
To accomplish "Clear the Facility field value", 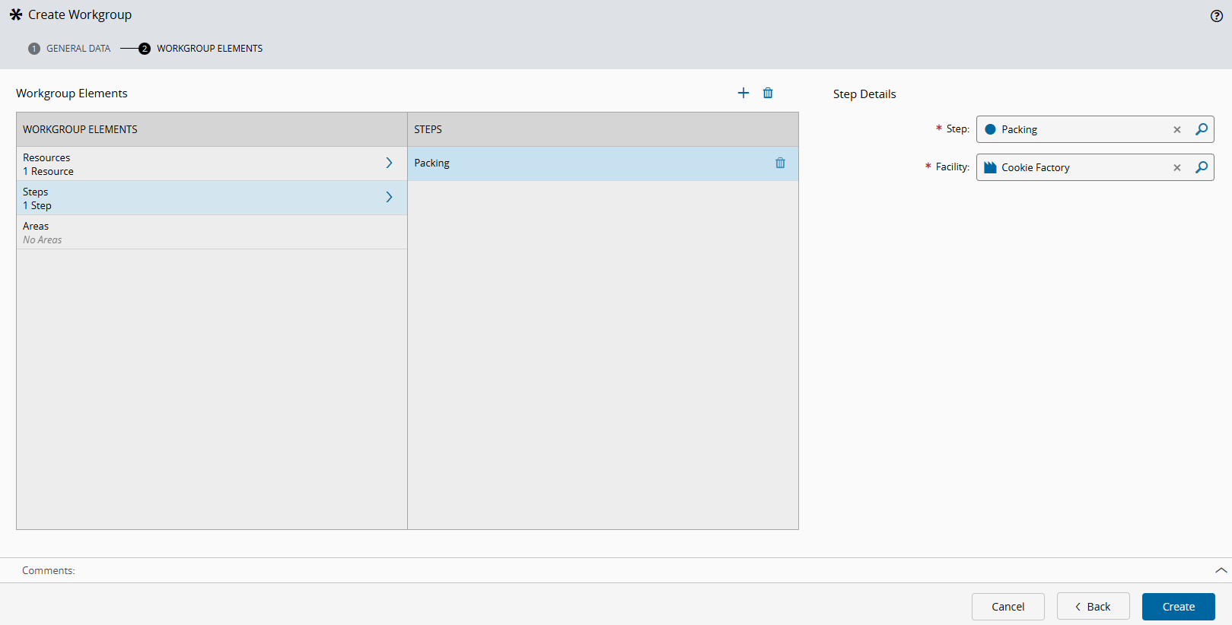I will (1177, 167).
